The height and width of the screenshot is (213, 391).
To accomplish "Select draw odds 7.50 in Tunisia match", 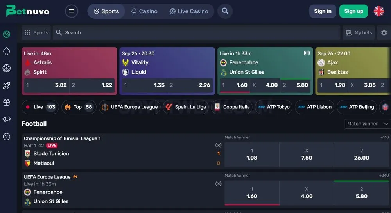I will click(x=307, y=154).
